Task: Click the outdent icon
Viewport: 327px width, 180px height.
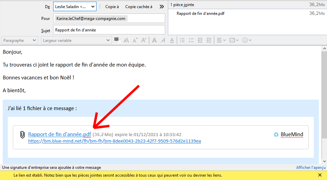Action: [200, 40]
